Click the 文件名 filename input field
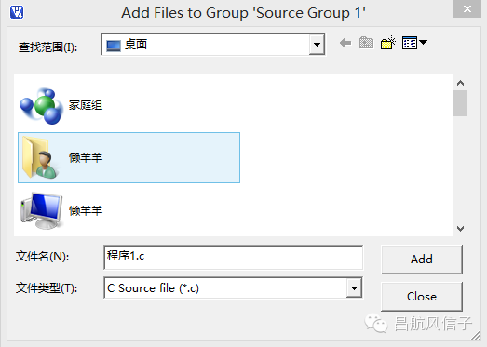The height and width of the screenshot is (347, 487). pyautogui.click(x=233, y=258)
